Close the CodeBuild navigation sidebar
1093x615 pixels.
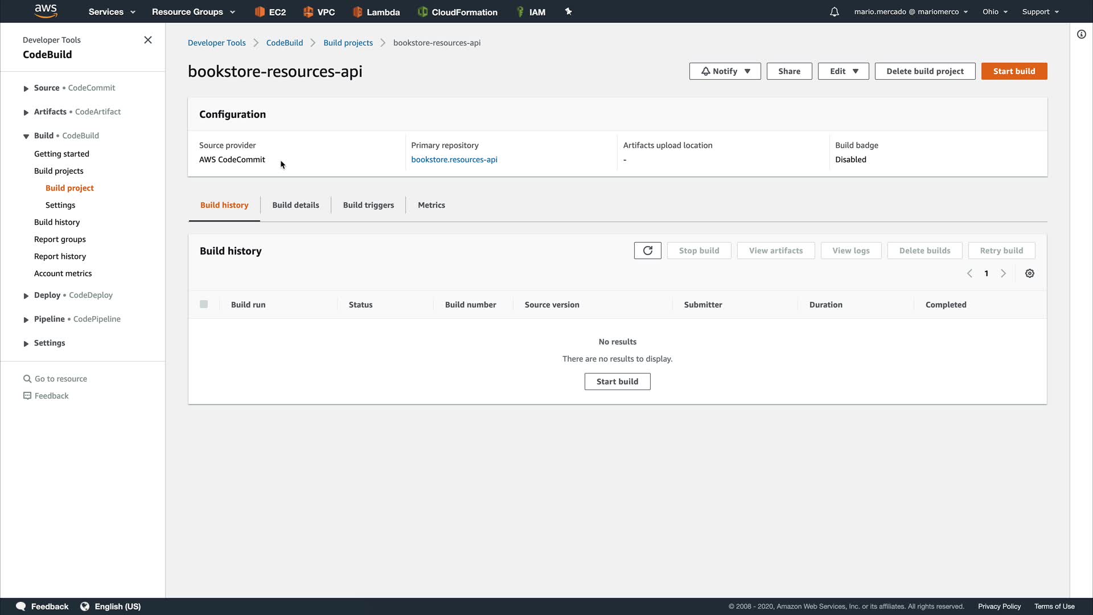[x=148, y=40]
